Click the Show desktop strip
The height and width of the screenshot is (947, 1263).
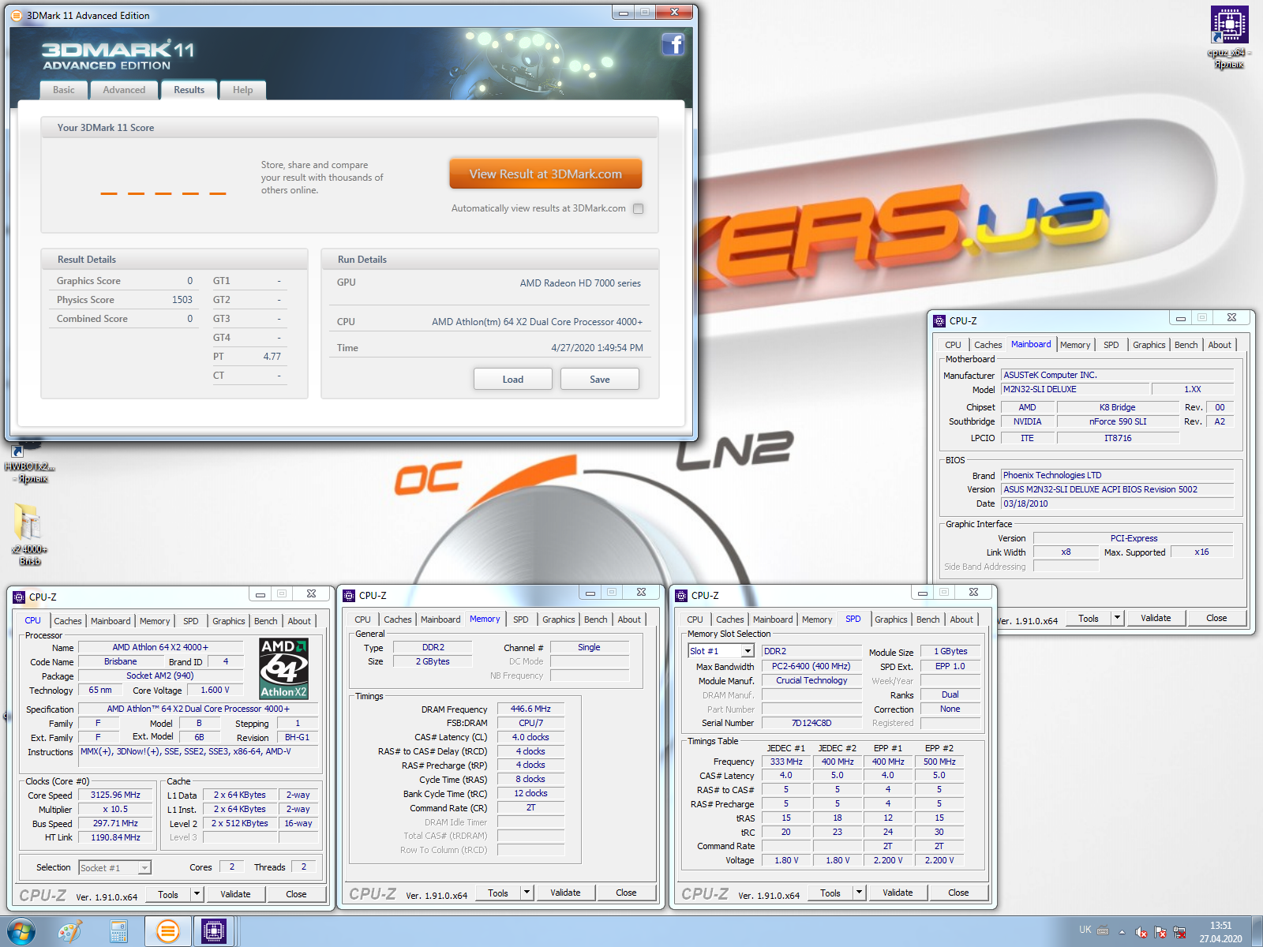pos(1257,932)
